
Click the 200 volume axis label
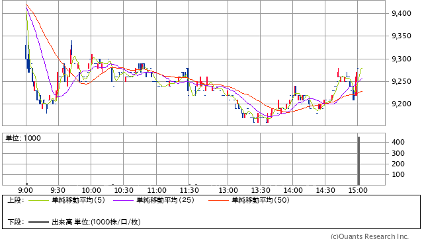point(398,164)
